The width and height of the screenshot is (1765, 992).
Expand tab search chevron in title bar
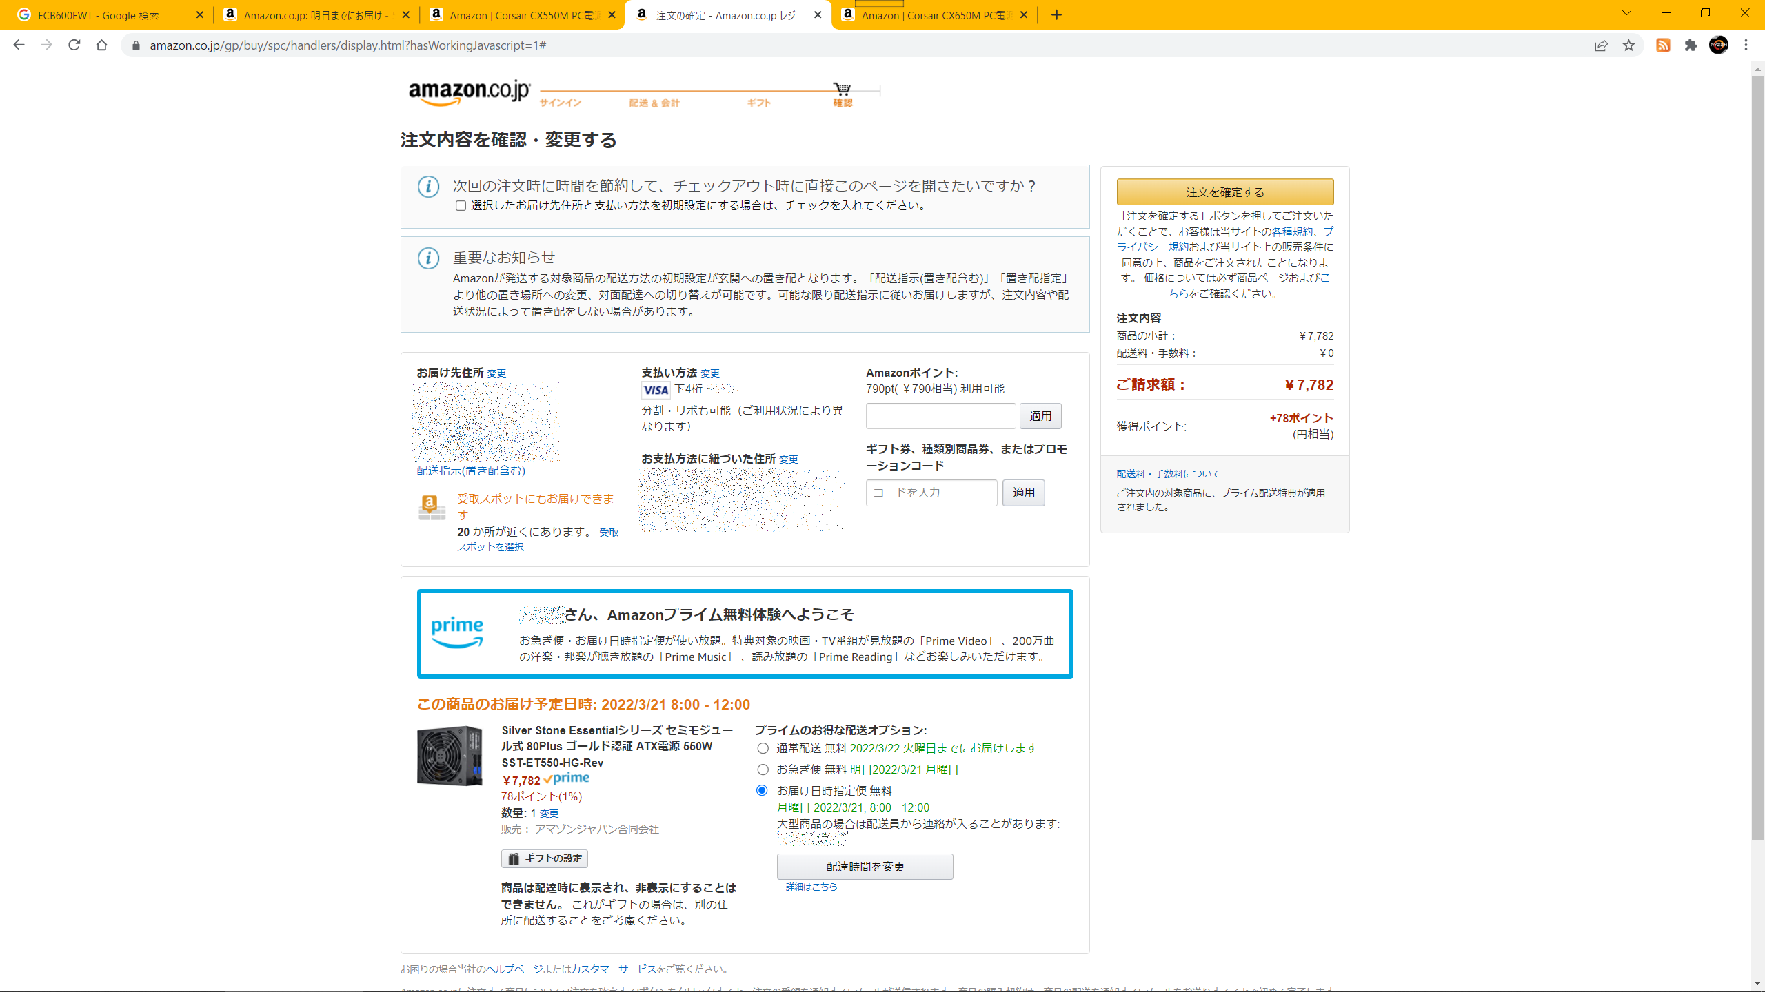pos(1626,13)
